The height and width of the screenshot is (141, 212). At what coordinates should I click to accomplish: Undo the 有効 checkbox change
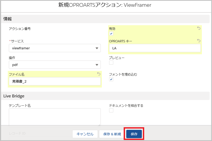[x=199, y=28]
